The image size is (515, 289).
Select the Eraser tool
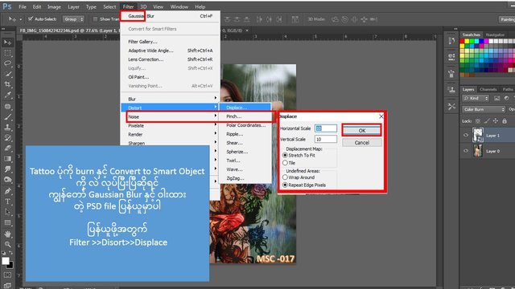click(7, 149)
